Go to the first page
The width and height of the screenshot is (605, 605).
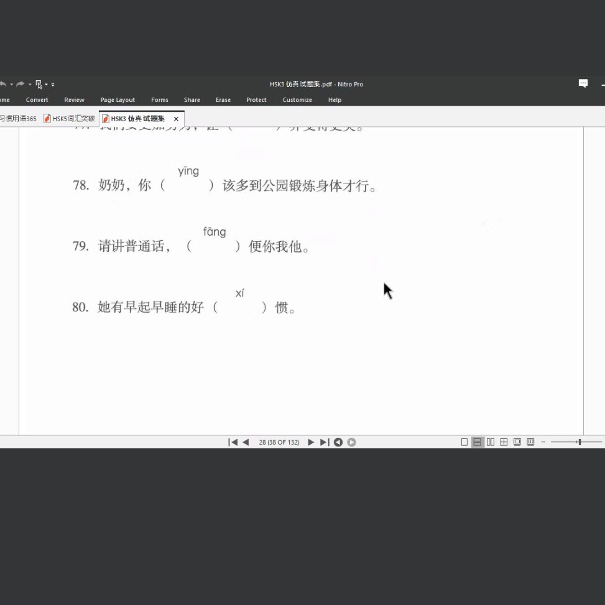(233, 442)
